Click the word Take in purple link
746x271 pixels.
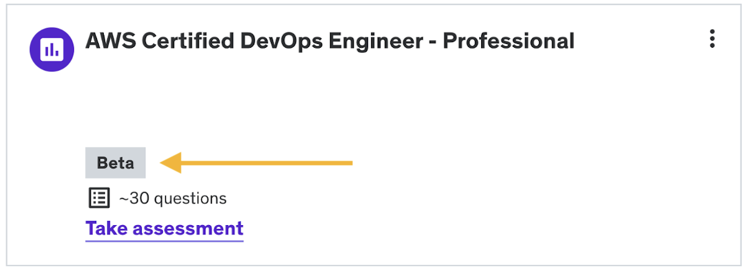106,228
